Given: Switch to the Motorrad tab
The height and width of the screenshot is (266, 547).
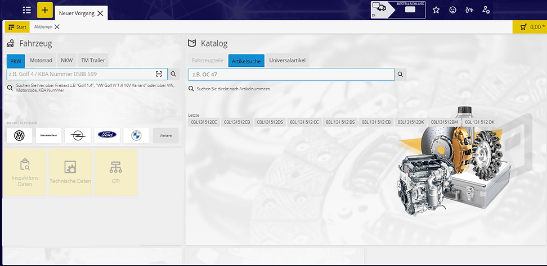Looking at the screenshot, I should point(41,61).
